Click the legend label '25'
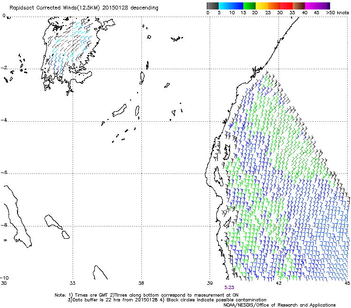 (268, 13)
